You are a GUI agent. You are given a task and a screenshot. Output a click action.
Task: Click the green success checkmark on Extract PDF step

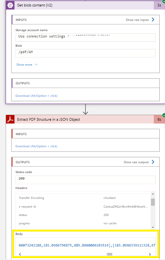tap(164, 115)
